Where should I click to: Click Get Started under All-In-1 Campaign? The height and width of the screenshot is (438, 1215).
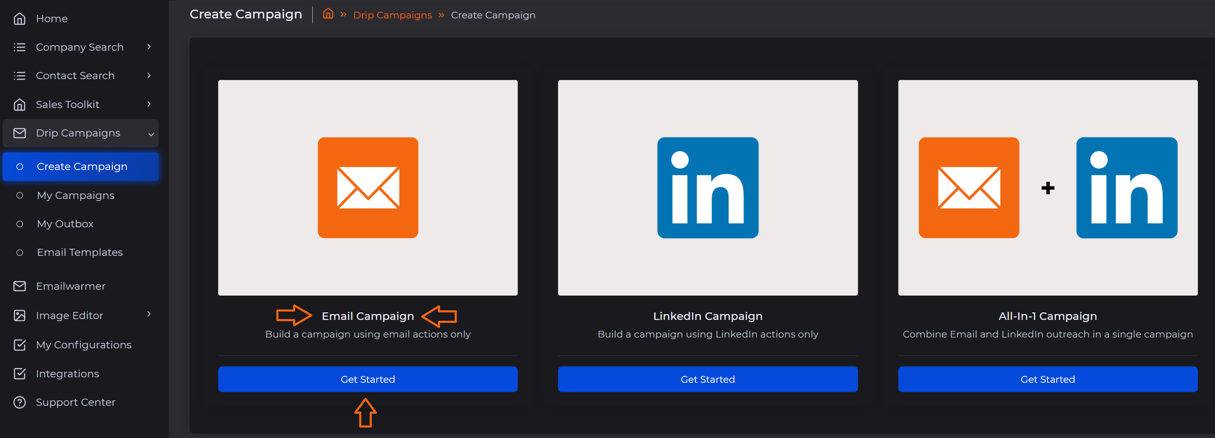click(x=1048, y=379)
